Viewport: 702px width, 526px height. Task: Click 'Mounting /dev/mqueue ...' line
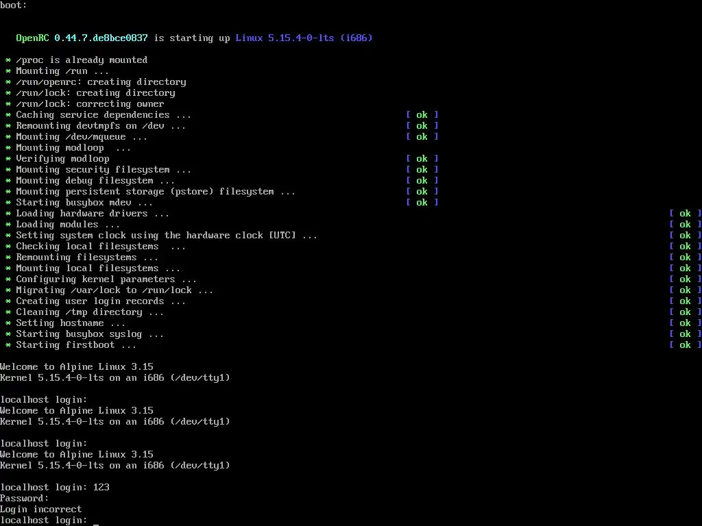click(82, 137)
